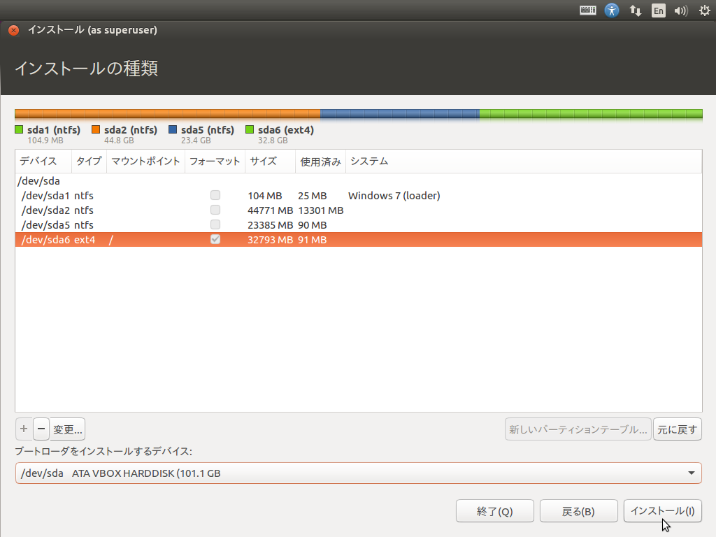
Task: Click the + button to add a partition
Action: [x=23, y=429]
